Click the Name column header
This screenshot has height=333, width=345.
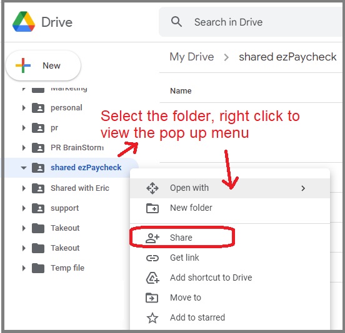pos(181,91)
